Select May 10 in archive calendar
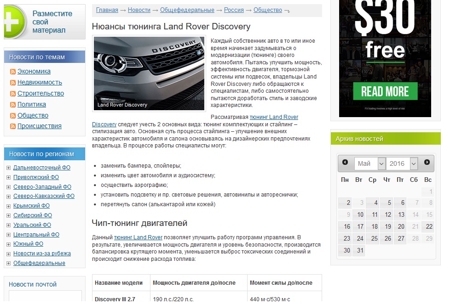Viewport: 456px width, 304px height. [359, 214]
